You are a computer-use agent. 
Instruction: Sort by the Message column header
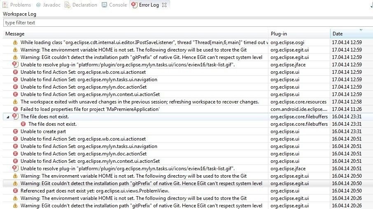[135, 34]
